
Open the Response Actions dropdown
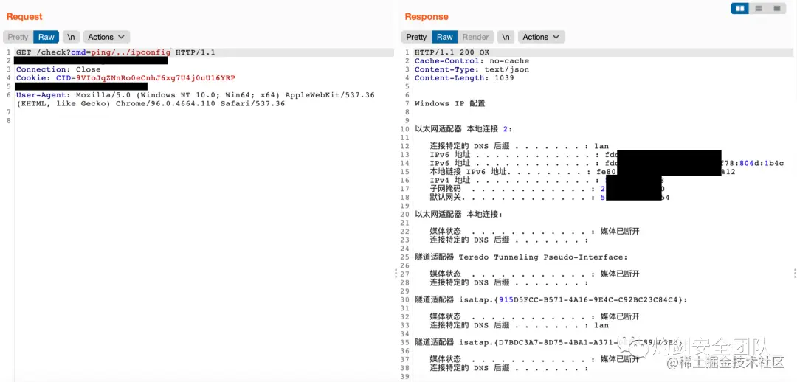point(541,37)
